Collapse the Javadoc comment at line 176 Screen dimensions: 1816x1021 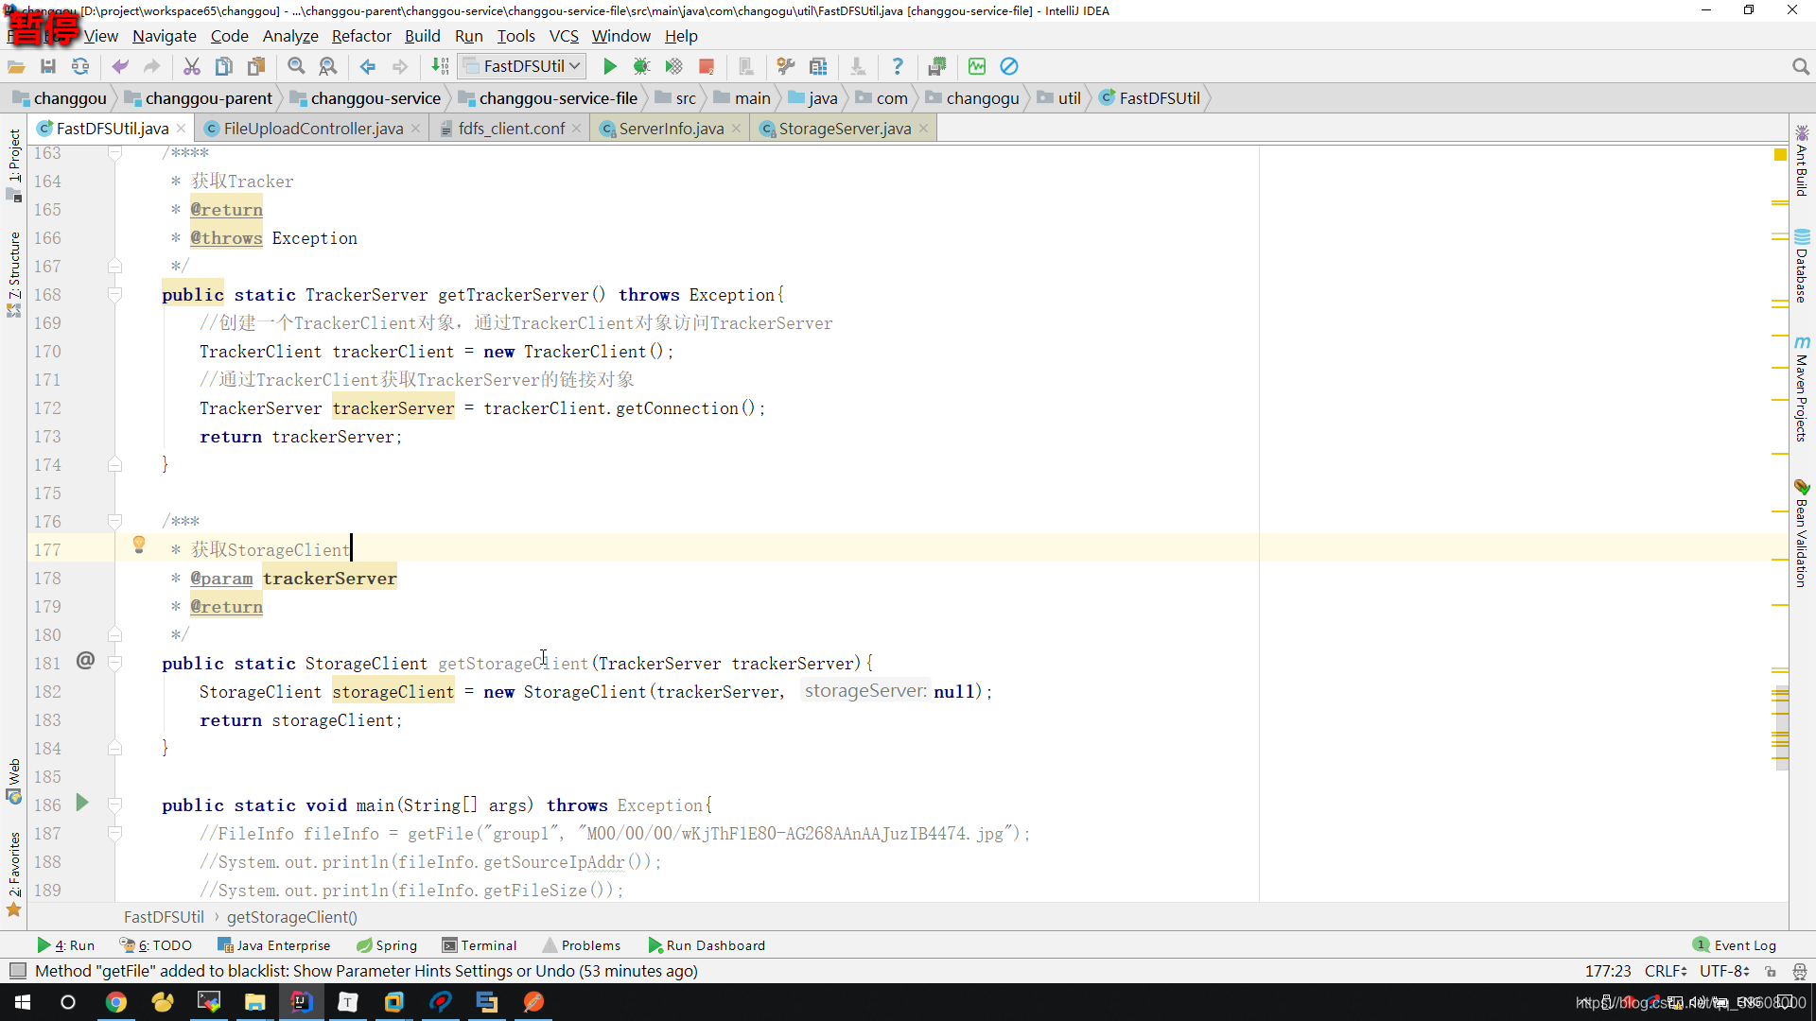[x=114, y=522]
